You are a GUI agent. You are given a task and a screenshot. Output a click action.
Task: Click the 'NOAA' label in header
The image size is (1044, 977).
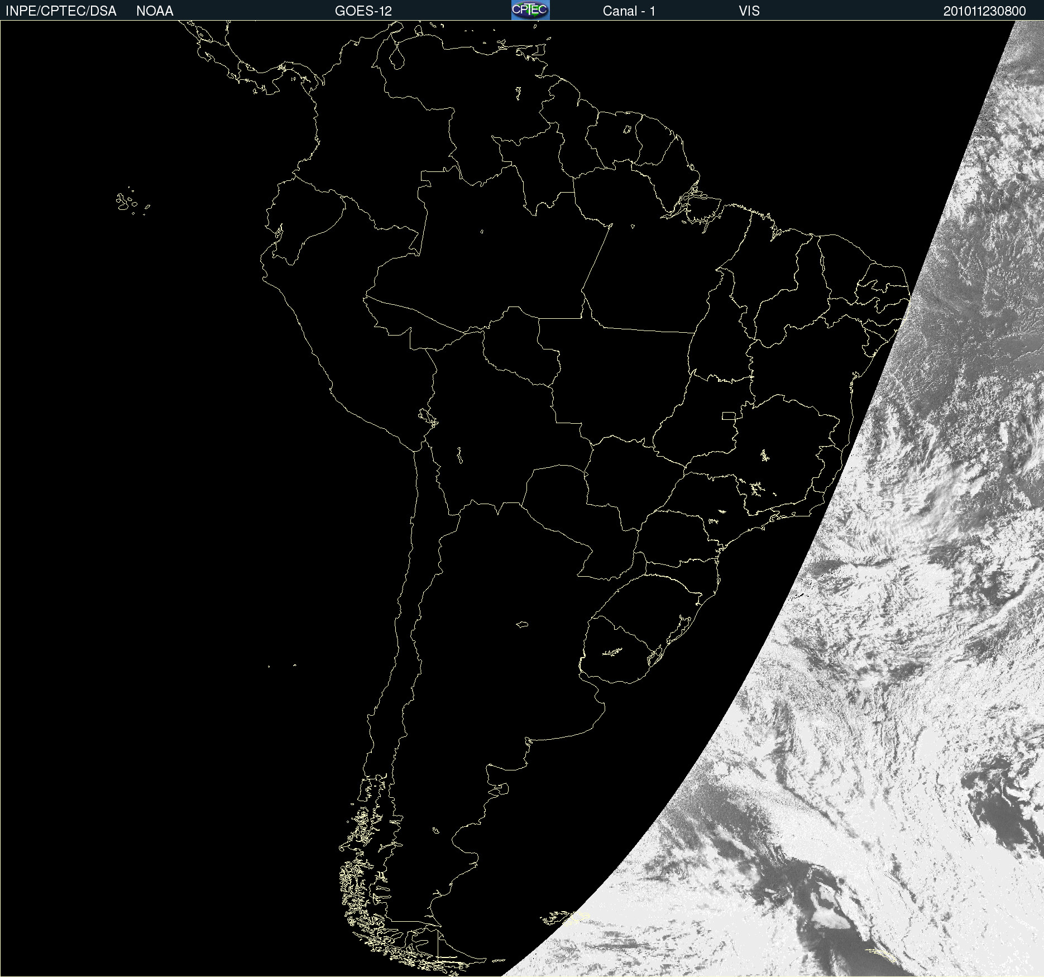pos(155,11)
